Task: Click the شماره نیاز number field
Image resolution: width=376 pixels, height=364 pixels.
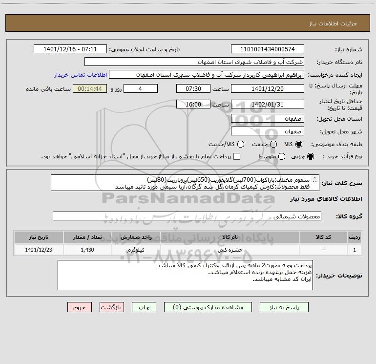Action: click(x=268, y=49)
